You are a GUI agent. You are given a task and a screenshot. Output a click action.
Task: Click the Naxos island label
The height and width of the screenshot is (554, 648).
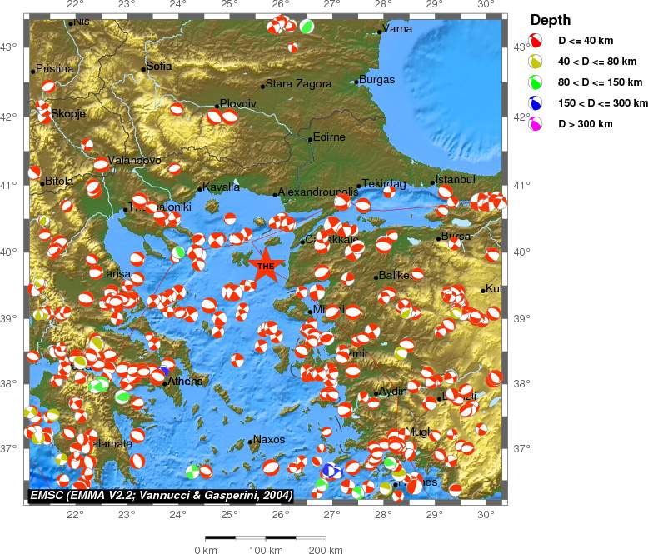click(269, 440)
